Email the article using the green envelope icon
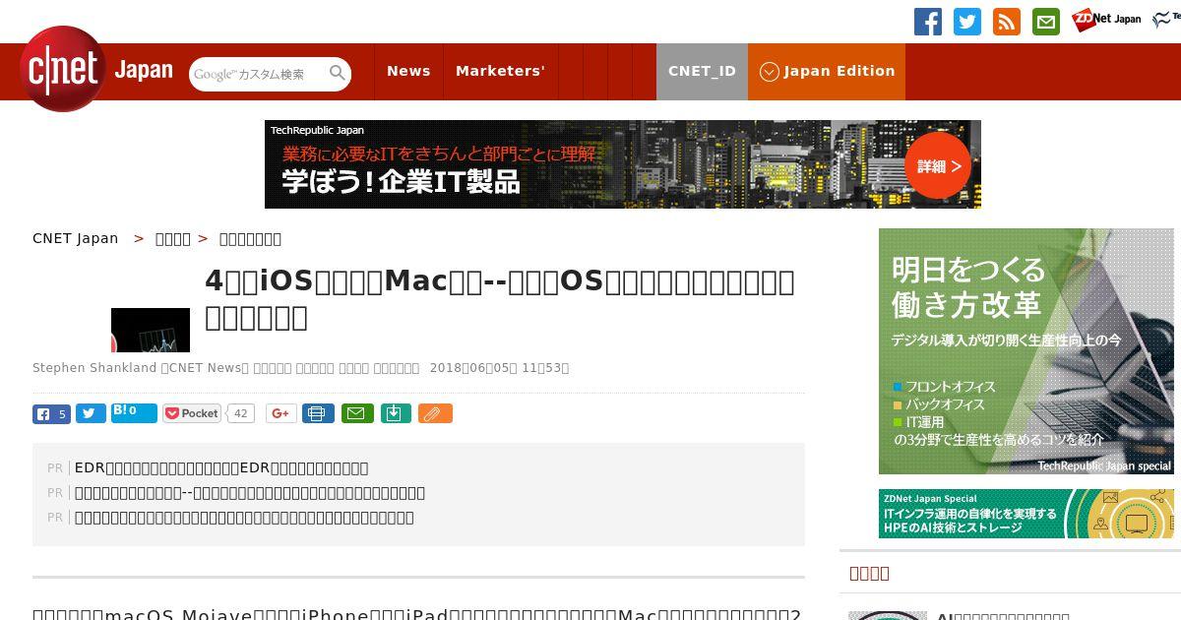The image size is (1181, 620). pos(357,413)
